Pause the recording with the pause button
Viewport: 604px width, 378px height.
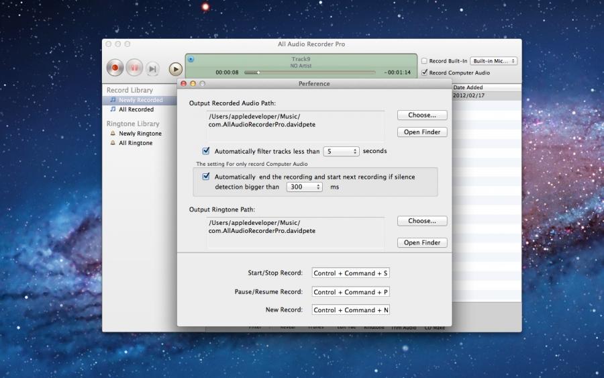tap(134, 68)
